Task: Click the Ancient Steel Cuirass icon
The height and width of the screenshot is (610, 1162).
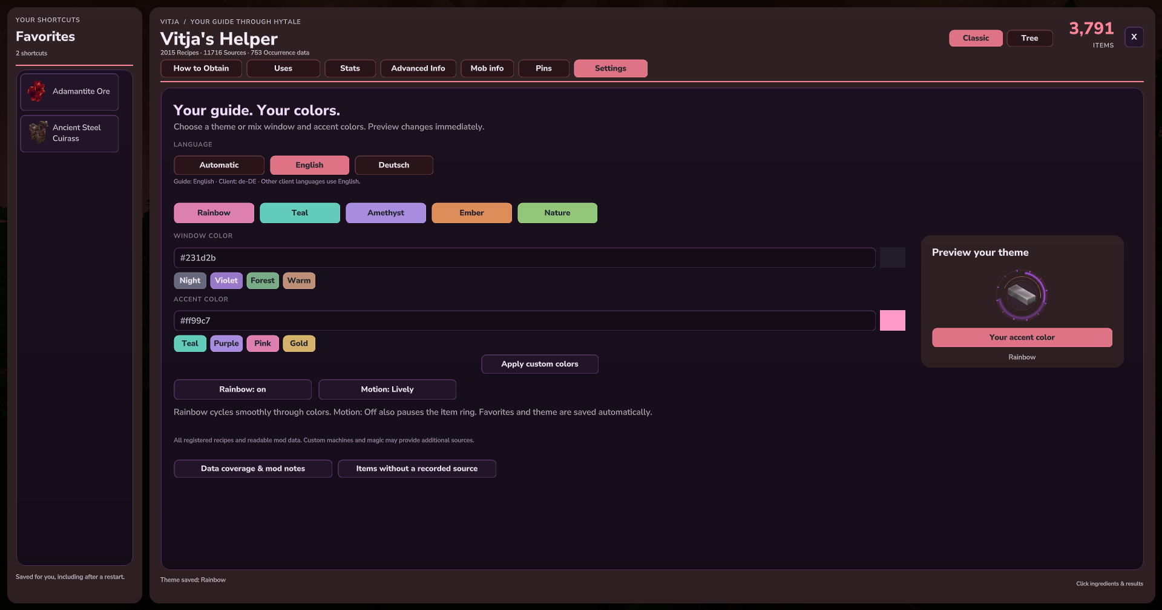Action: [x=38, y=132]
